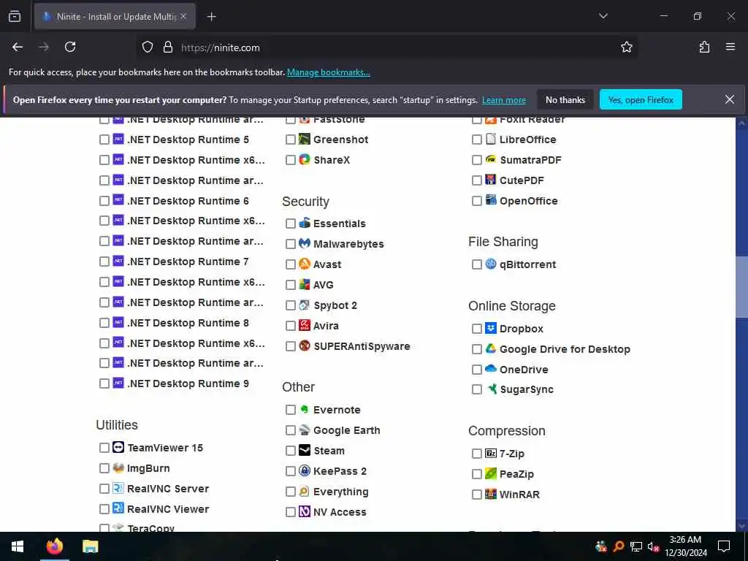Click the Avast orange icon
The width and height of the screenshot is (748, 561).
click(305, 264)
